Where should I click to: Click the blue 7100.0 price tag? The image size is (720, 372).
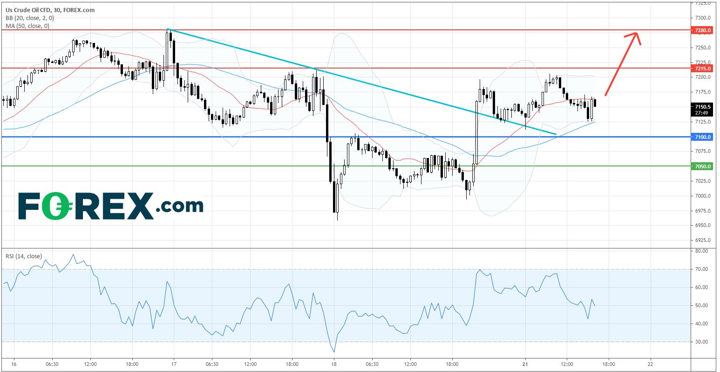(701, 137)
